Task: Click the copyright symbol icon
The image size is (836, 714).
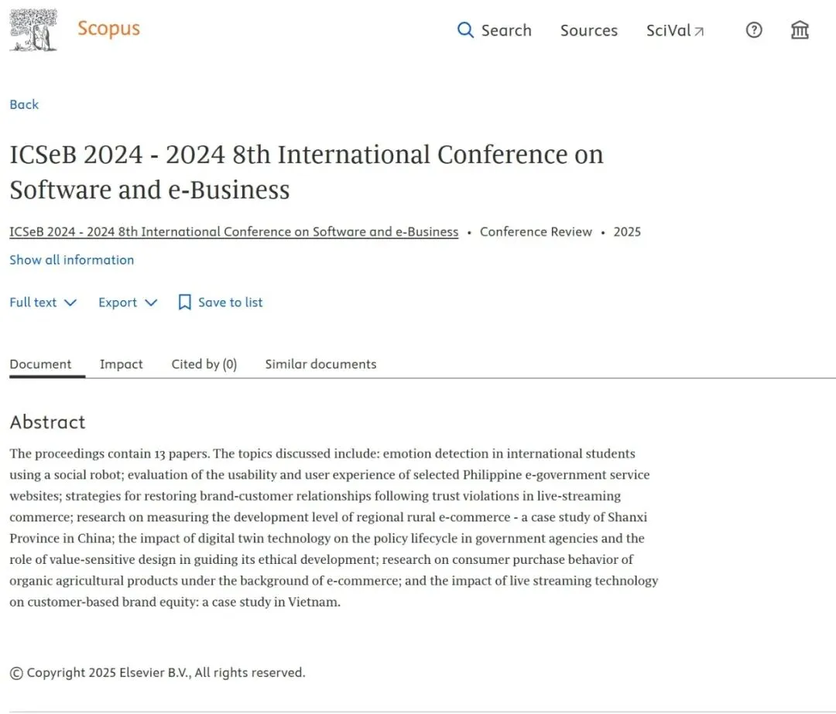Action: point(16,673)
